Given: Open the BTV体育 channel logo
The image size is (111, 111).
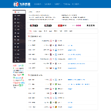Looking at the screenshot, I should 62,26.
